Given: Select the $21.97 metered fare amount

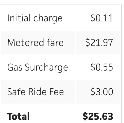Looking at the screenshot, I should pos(99,43).
